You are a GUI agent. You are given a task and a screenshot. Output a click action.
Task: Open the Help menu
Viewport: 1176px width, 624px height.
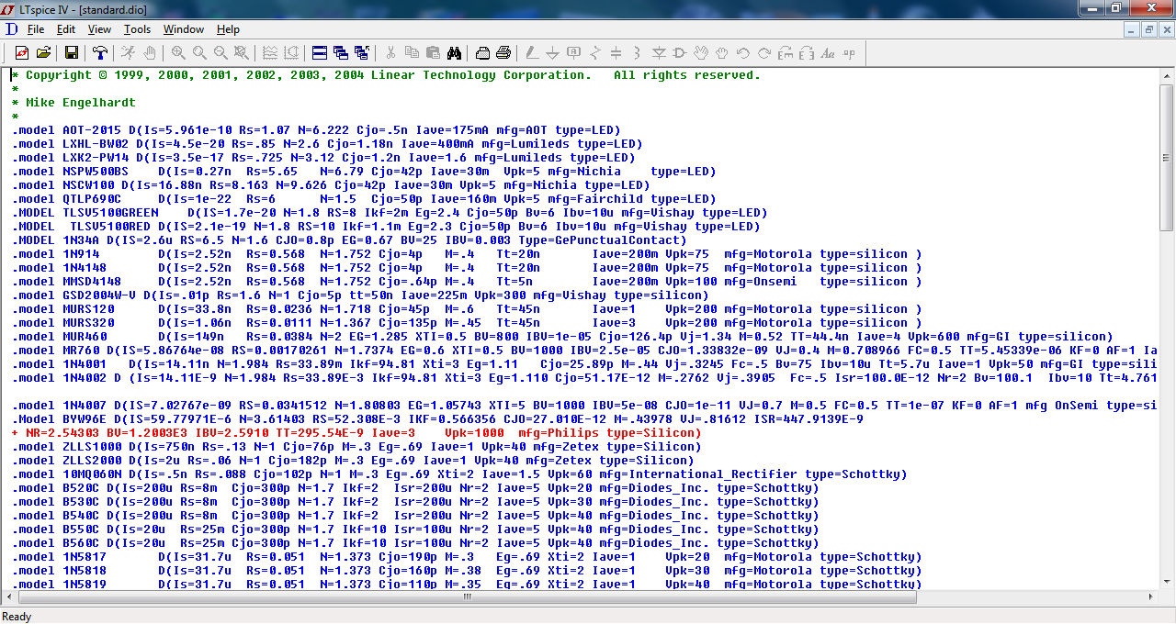click(x=228, y=29)
